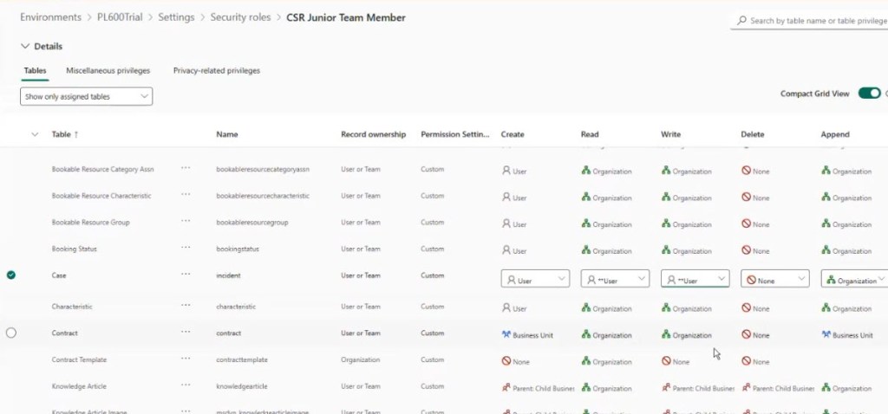
Task: Switch to the Miscellaneous privileges tab
Action: point(108,70)
